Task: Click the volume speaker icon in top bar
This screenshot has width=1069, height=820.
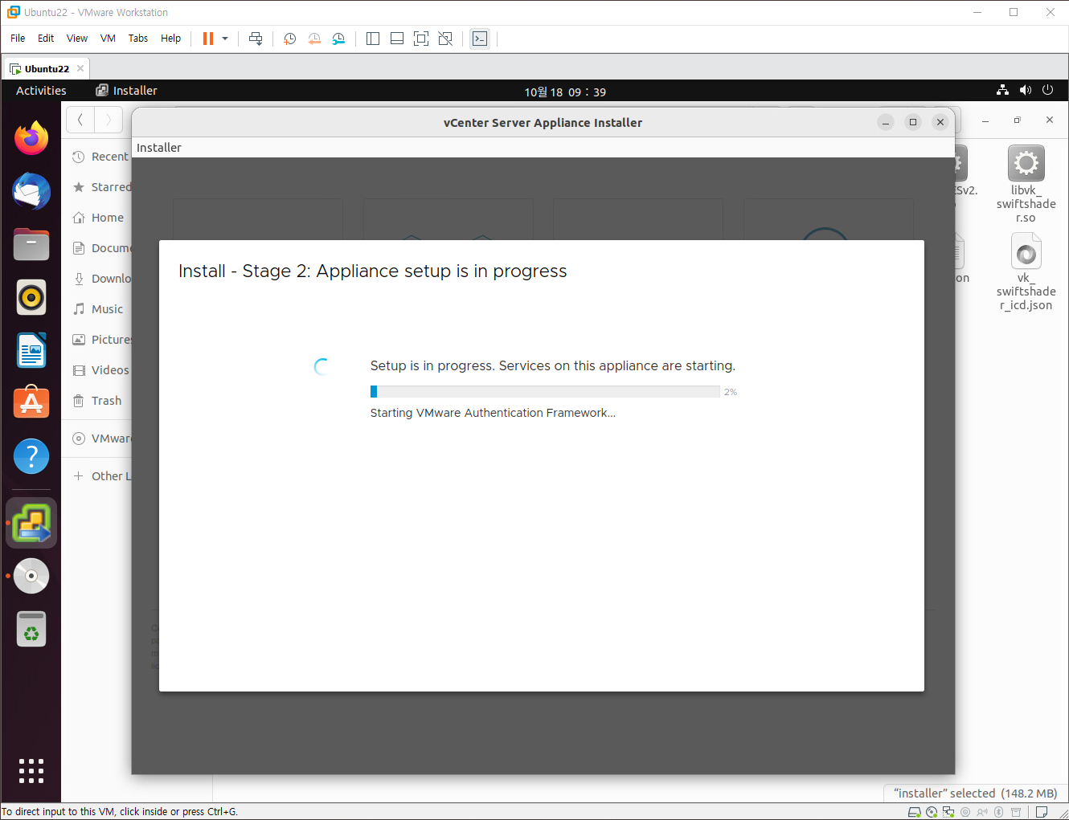Action: coord(1025,90)
